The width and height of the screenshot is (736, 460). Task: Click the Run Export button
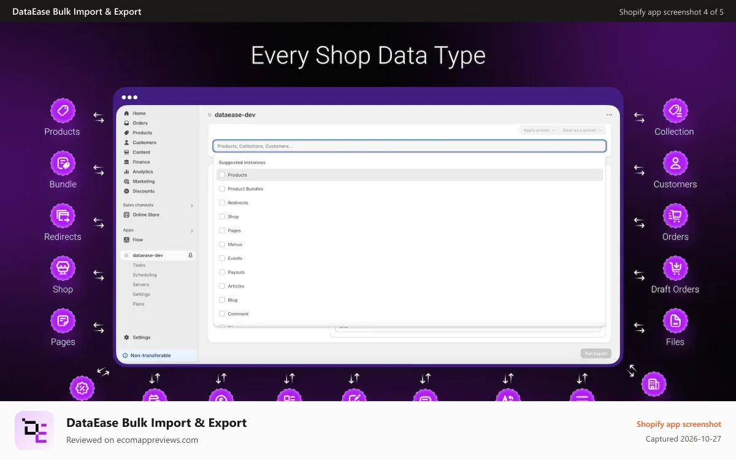596,353
